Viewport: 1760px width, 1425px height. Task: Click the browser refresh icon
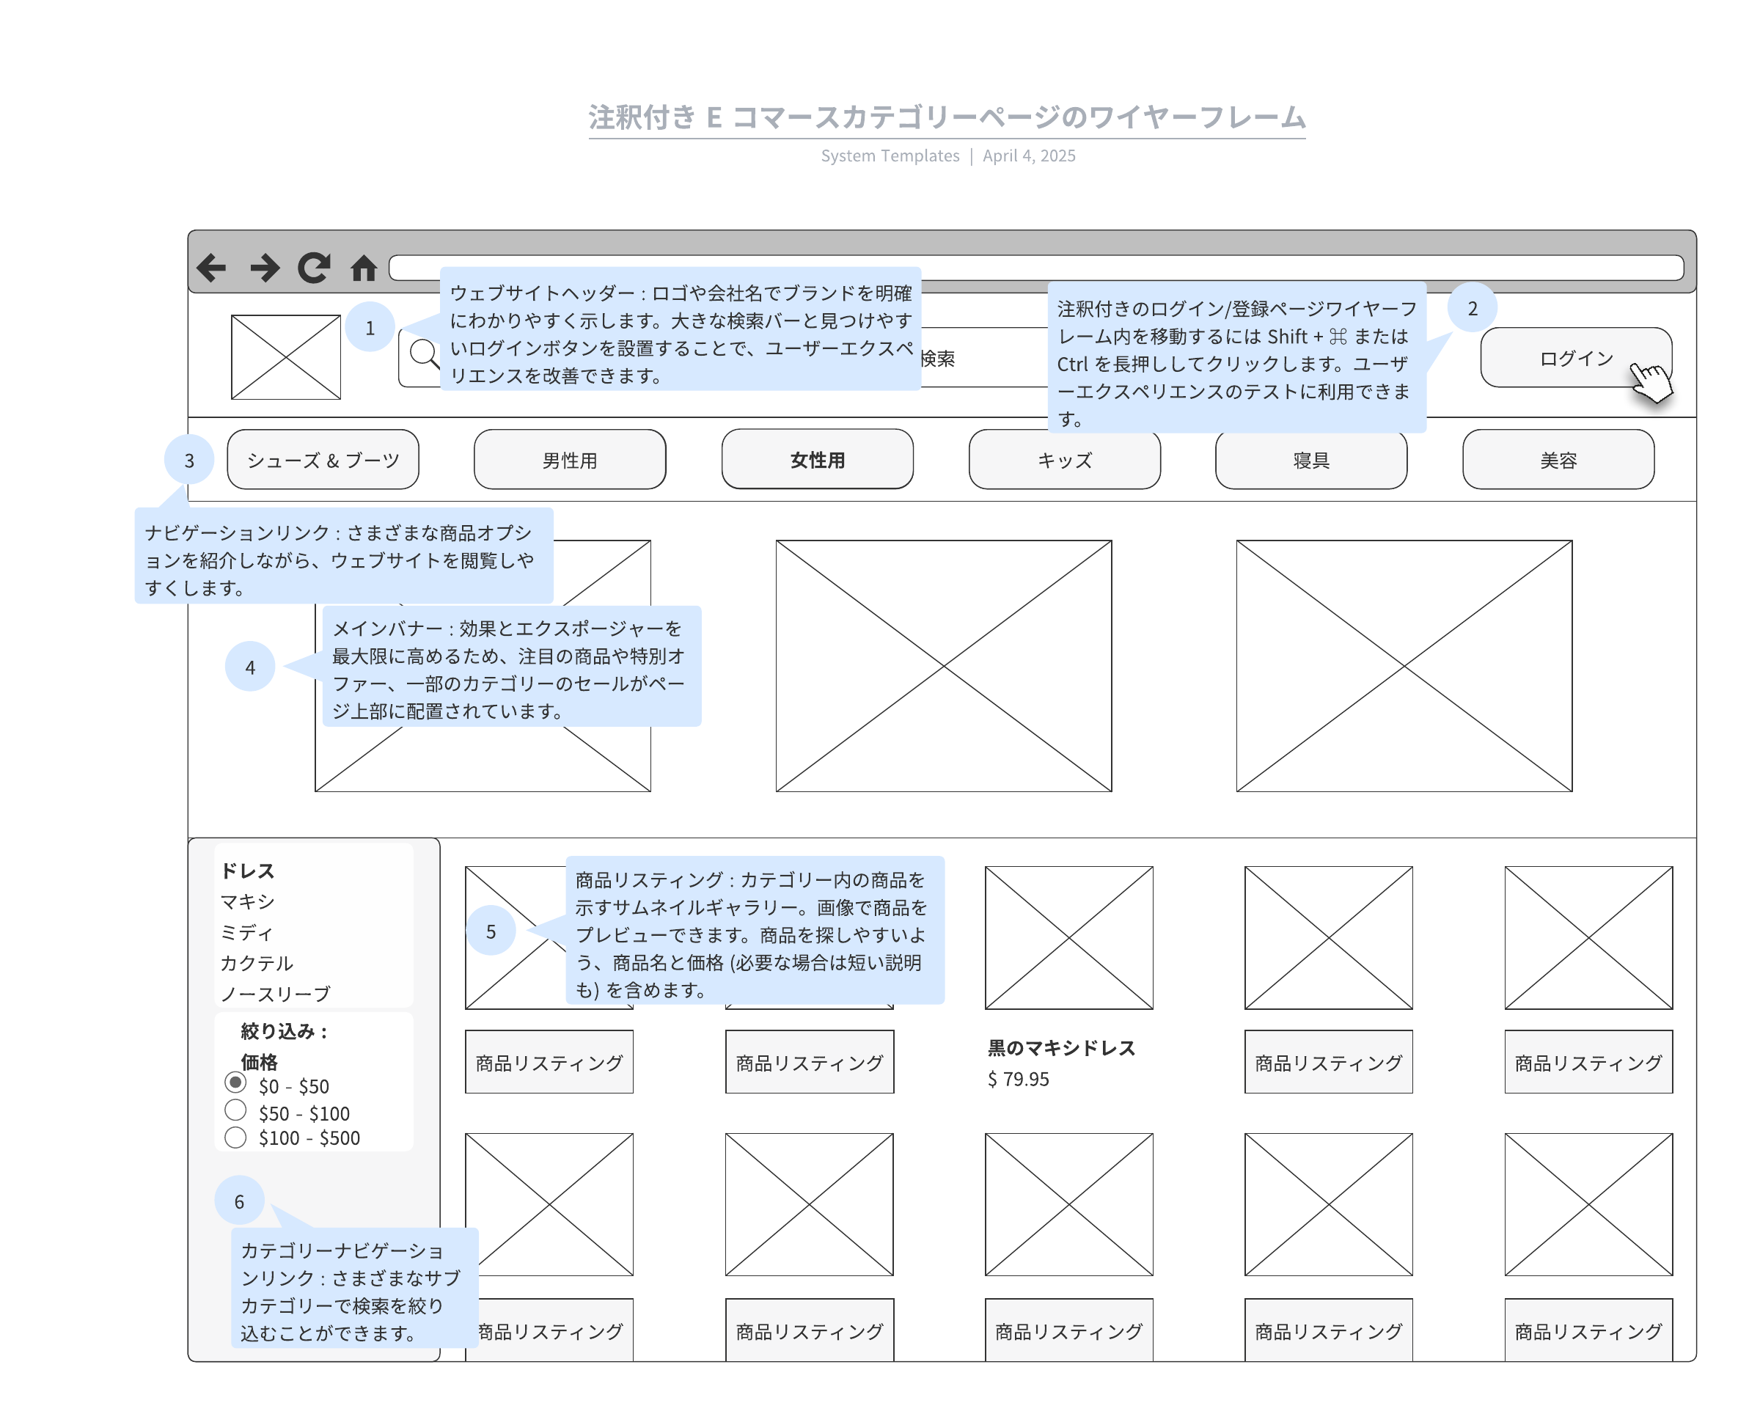pyautogui.click(x=315, y=268)
